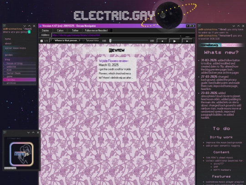
Task: Open the blog nav entry
Action: 7,59
